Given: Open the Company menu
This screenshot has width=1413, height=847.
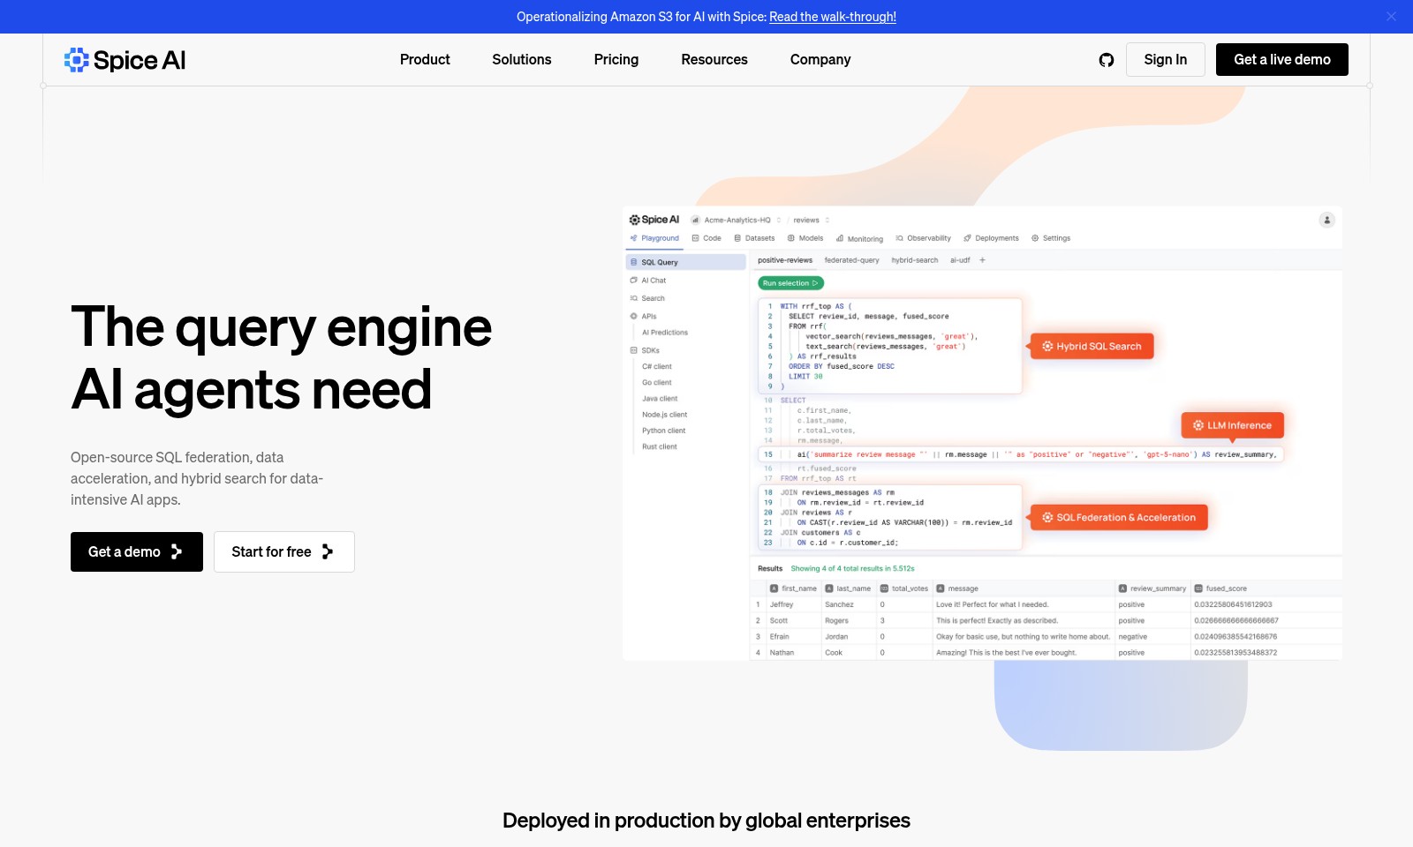Looking at the screenshot, I should tap(820, 60).
